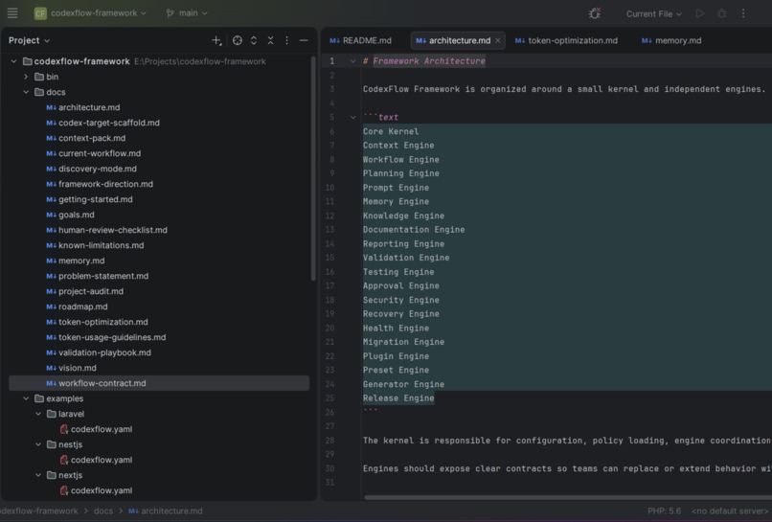The width and height of the screenshot is (772, 522).
Task: Select codex-target-scaffold.md file
Action: (x=102, y=123)
